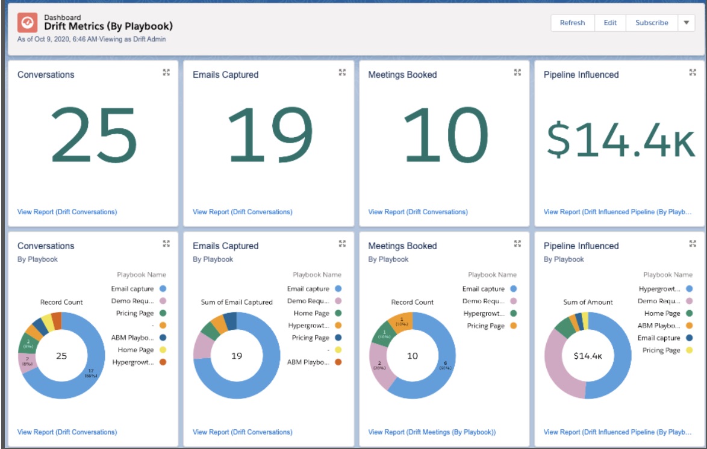
Task: Edit the dashboard
Action: [610, 22]
